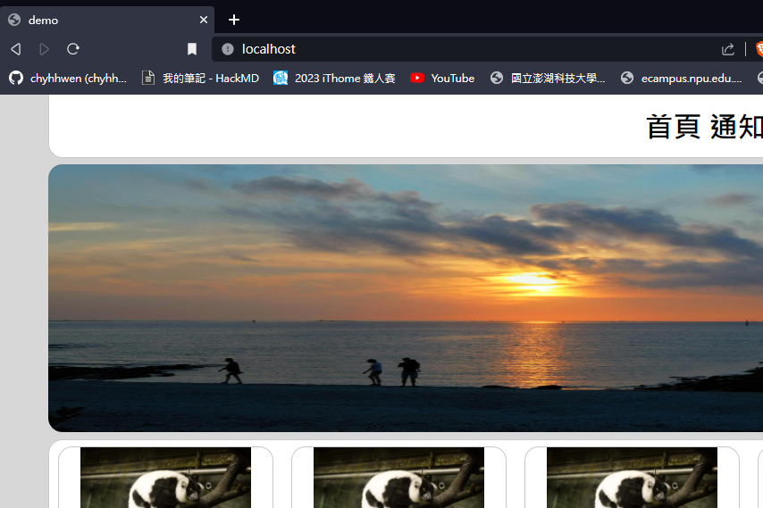Click the globe favicon before ecampus.npu.edu

click(x=627, y=78)
